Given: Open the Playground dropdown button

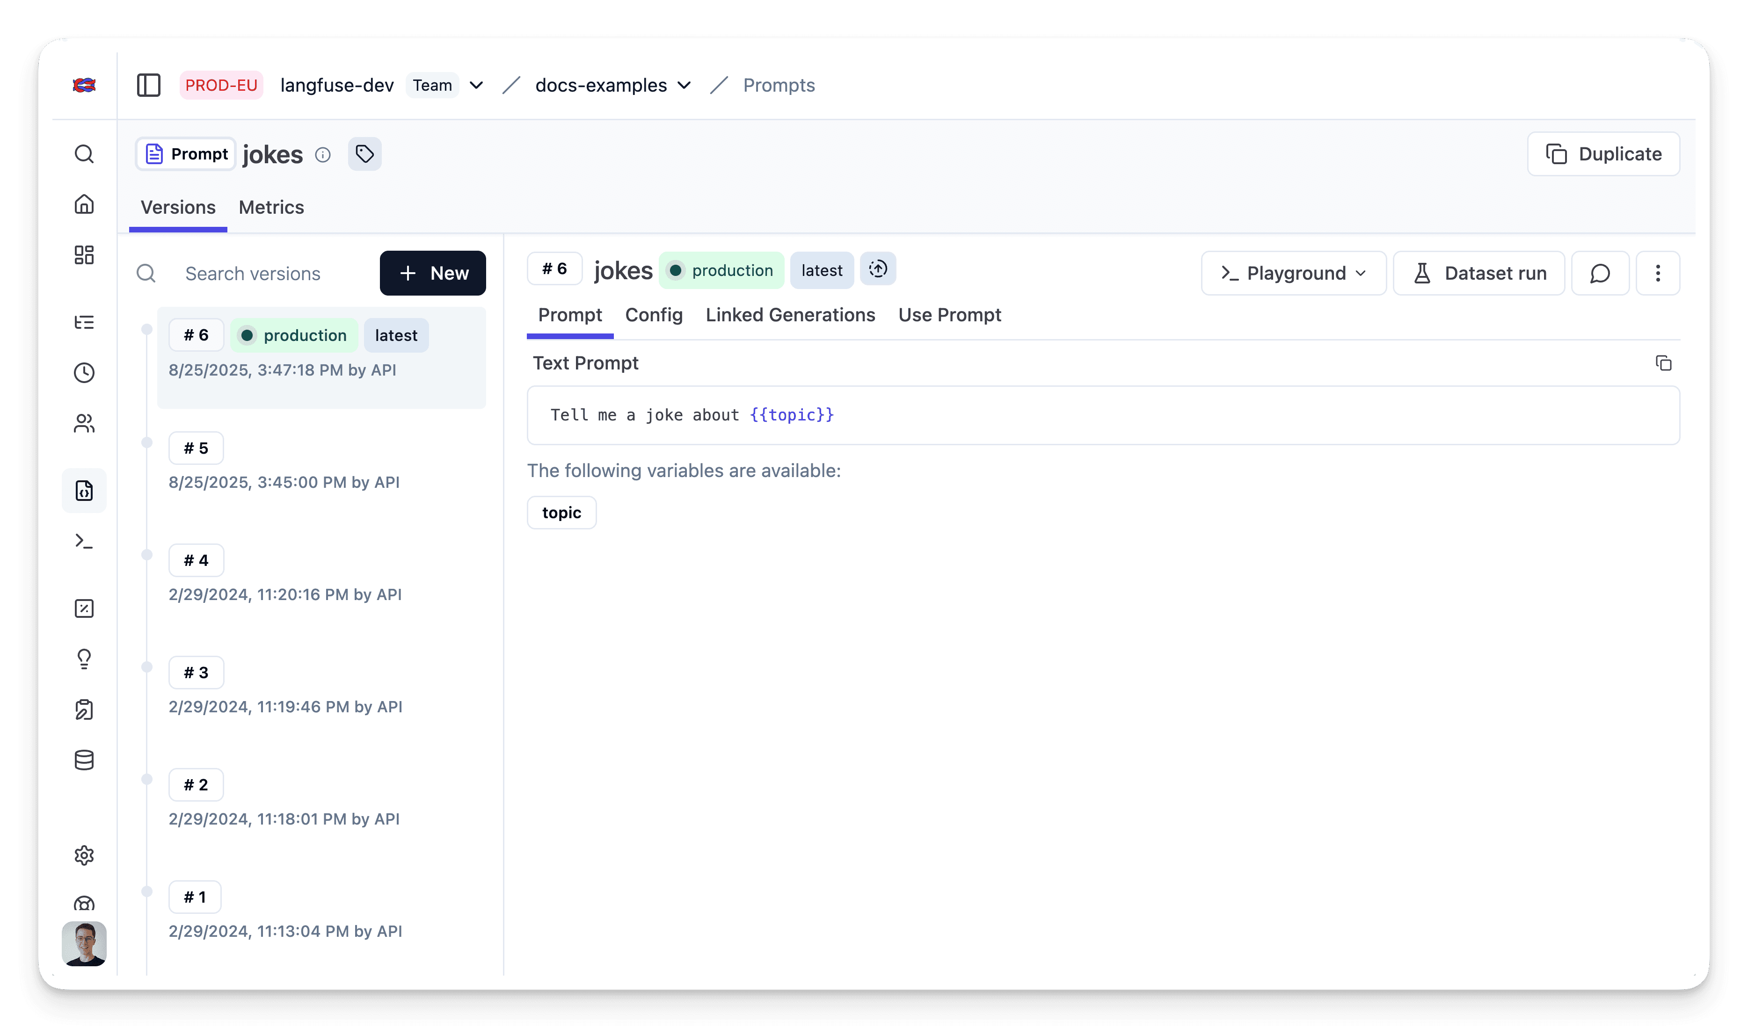Looking at the screenshot, I should 1294,273.
